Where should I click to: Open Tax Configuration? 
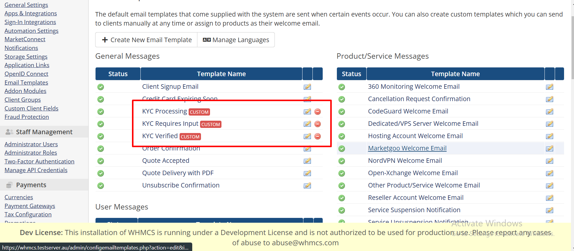tap(28, 215)
